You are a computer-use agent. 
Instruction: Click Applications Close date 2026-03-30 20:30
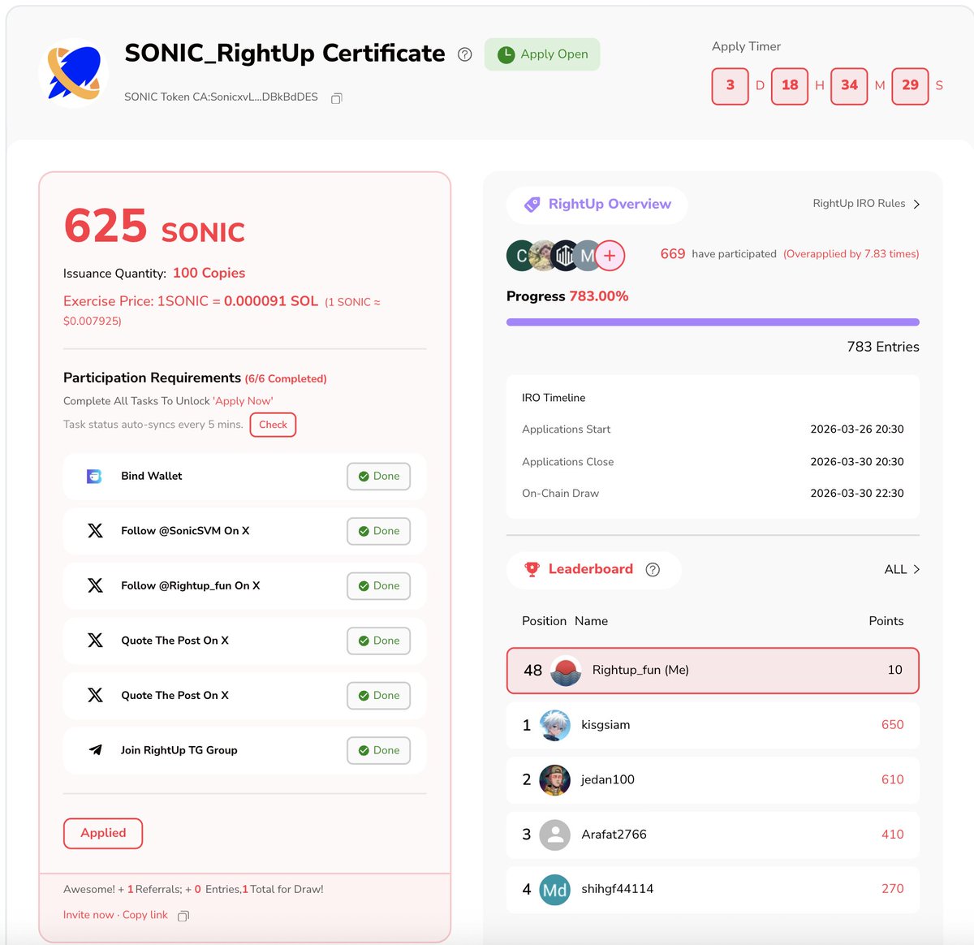857,462
